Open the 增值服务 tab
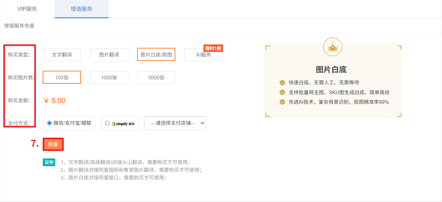The image size is (442, 202). [81, 9]
